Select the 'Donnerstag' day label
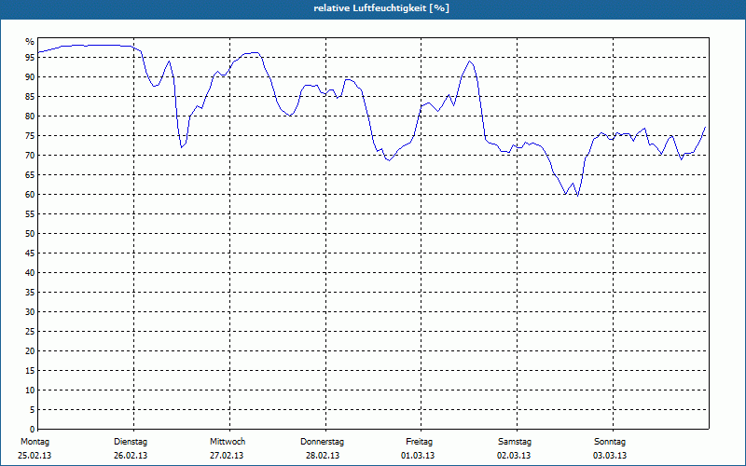 tap(322, 442)
